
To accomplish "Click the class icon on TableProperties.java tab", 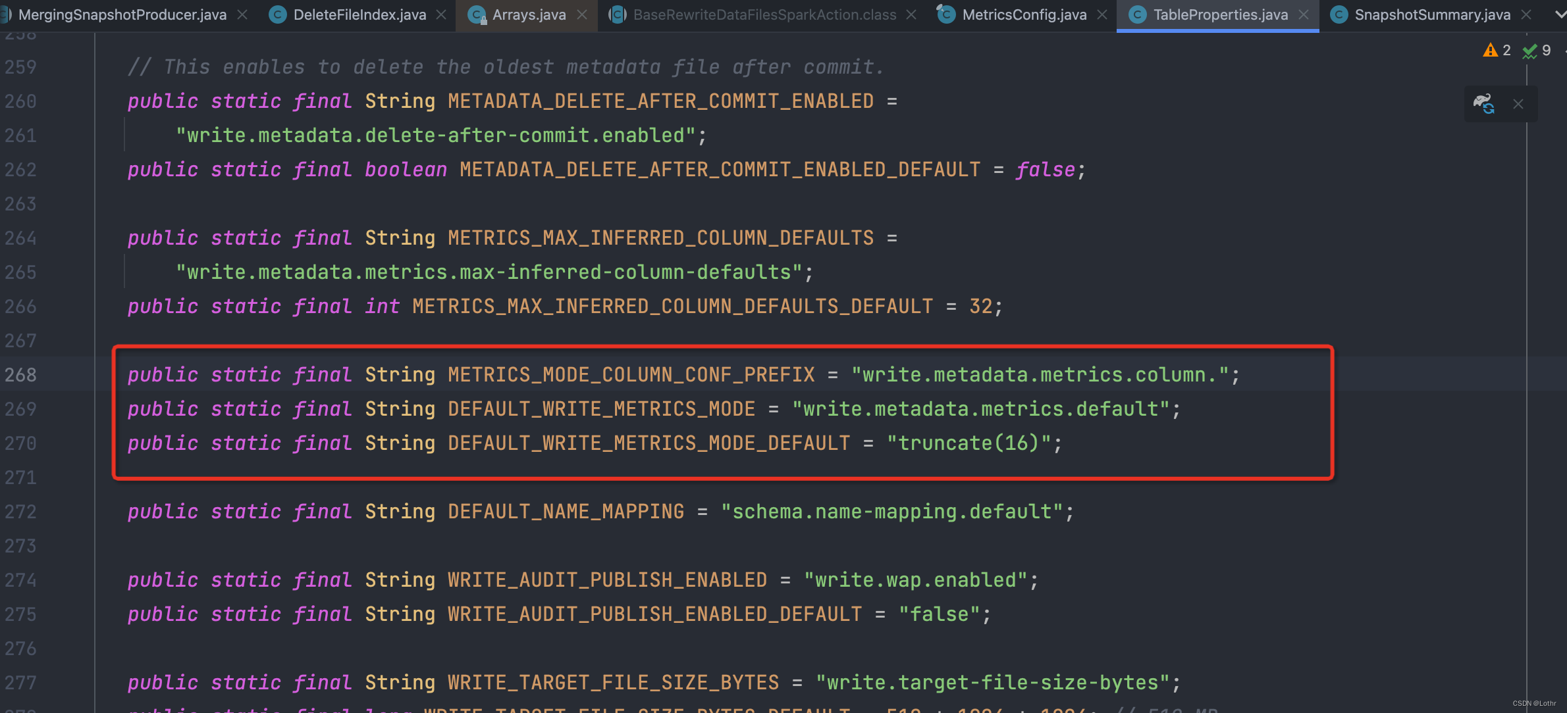I will (1137, 14).
